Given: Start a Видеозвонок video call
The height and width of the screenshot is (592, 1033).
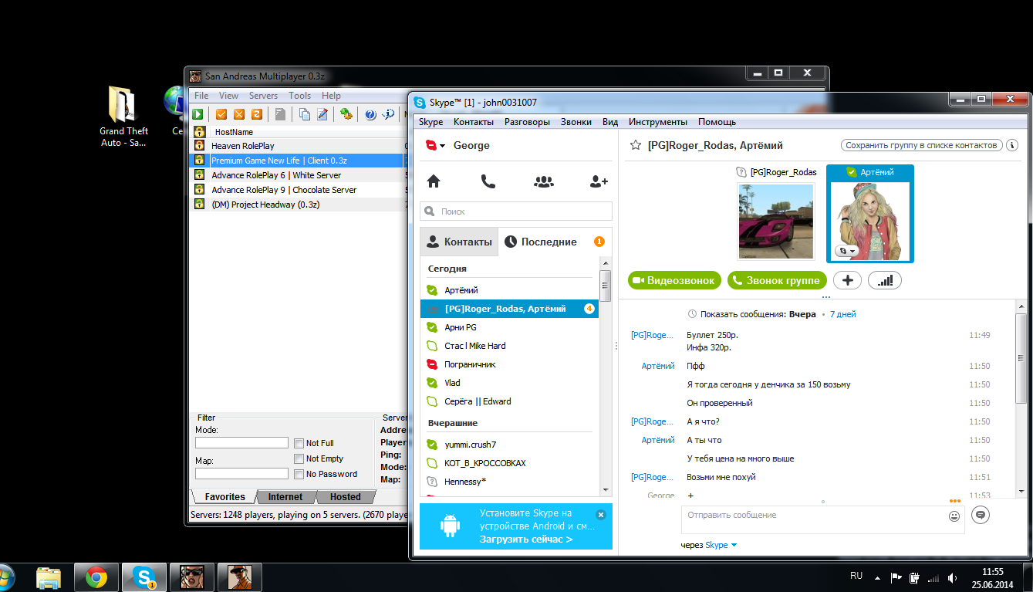Looking at the screenshot, I should coord(675,280).
